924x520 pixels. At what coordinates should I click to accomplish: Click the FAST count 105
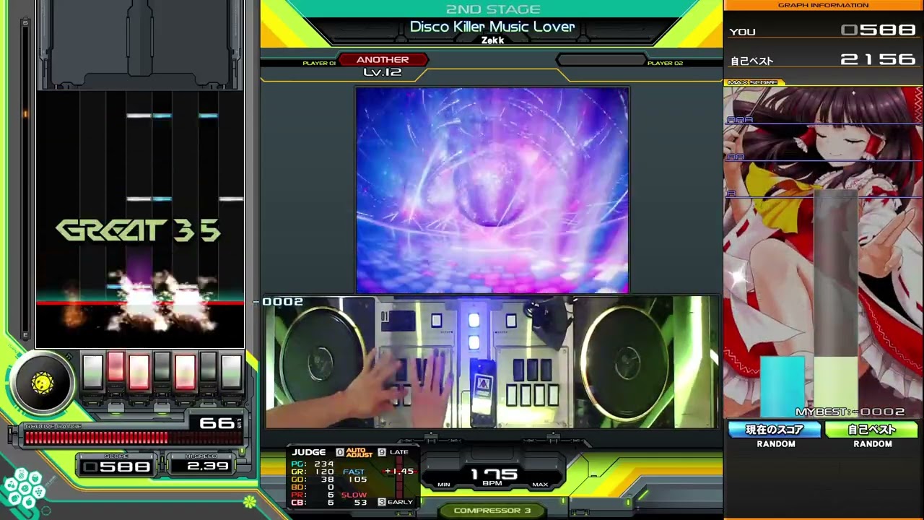(x=357, y=480)
